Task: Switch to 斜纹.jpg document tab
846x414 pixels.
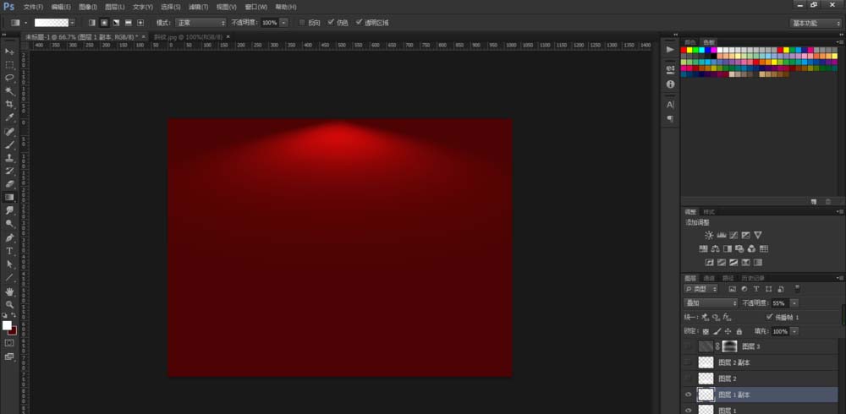Action: point(189,36)
